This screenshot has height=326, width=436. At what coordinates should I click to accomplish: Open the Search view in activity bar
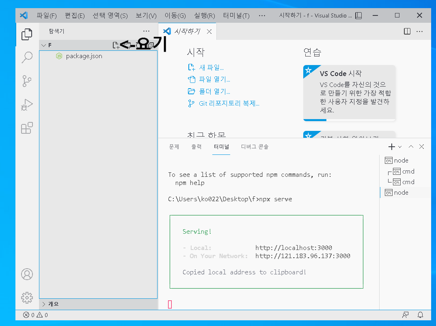click(27, 58)
